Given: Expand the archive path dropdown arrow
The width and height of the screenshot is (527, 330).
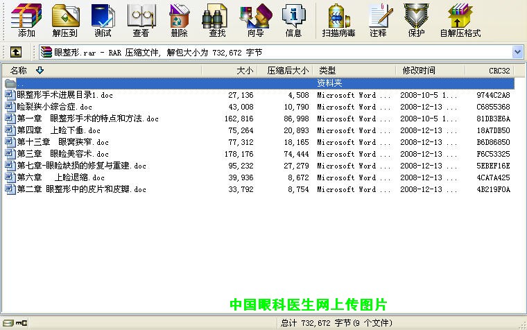Looking at the screenshot, I should pos(517,52).
